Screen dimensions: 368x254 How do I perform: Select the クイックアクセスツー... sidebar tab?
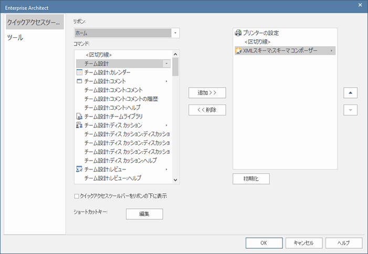pyautogui.click(x=35, y=22)
